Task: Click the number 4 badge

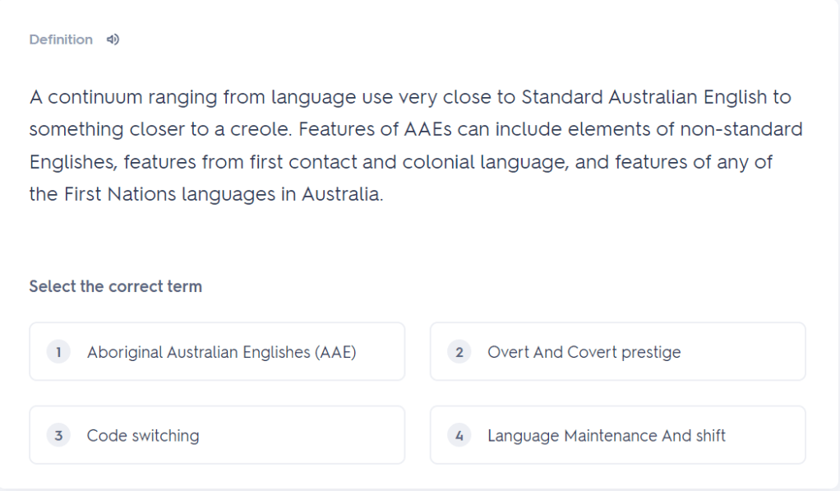Action: 459,435
